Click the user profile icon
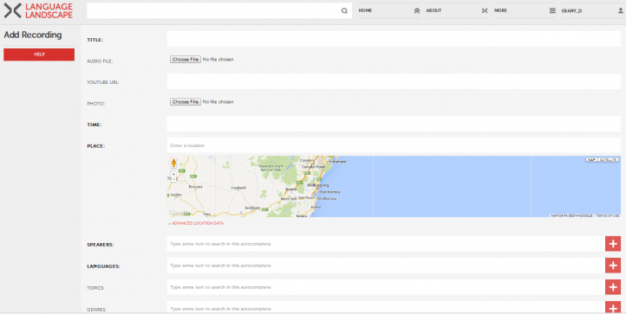626x314 pixels. [621, 10]
